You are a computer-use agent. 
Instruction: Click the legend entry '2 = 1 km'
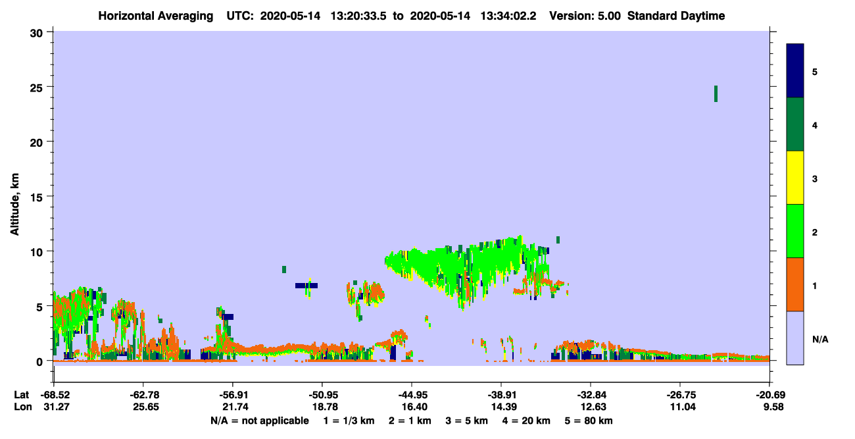point(410,421)
